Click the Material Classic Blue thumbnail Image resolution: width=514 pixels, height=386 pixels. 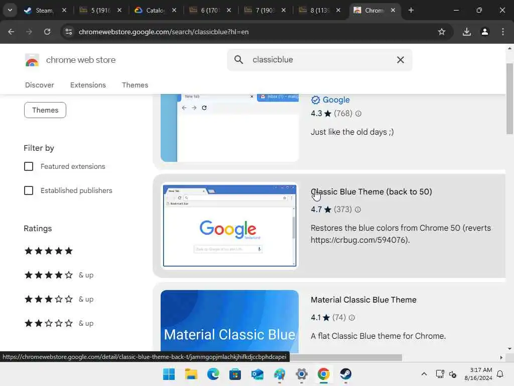click(229, 322)
